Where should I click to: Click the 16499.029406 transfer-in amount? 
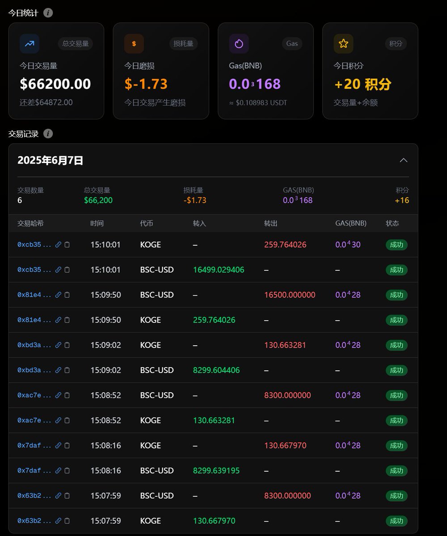[219, 270]
